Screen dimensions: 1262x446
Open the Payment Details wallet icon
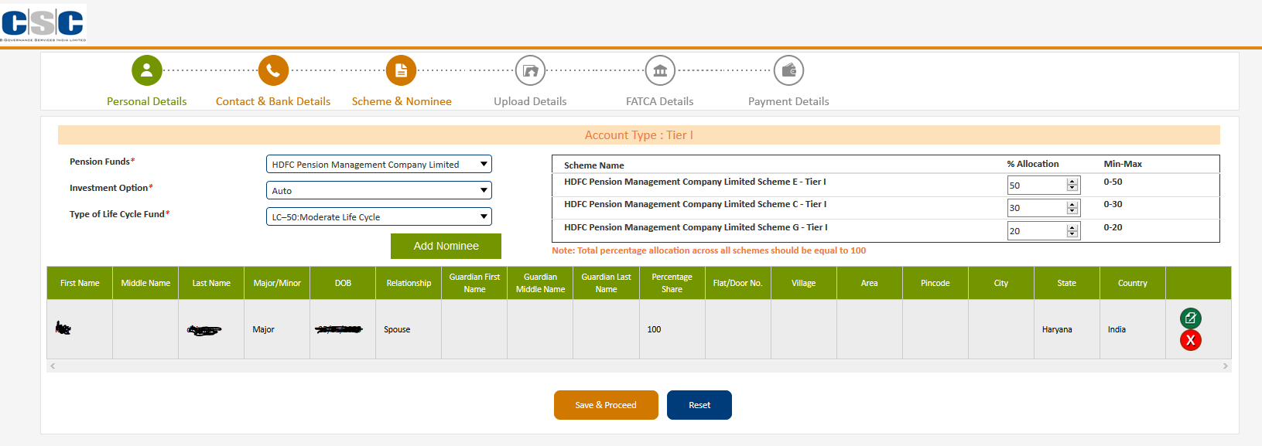(788, 70)
